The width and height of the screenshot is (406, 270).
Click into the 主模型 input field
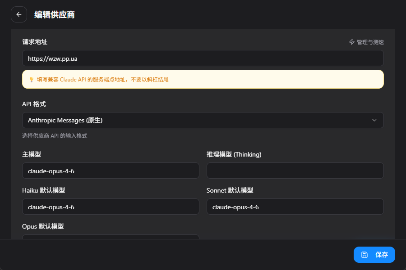pos(111,171)
